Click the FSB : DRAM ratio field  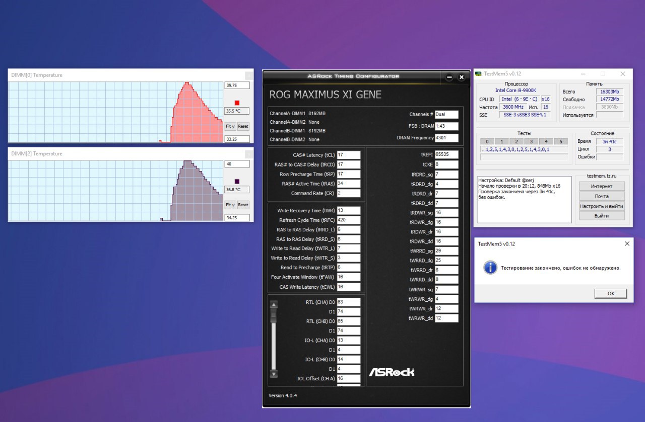coord(446,126)
